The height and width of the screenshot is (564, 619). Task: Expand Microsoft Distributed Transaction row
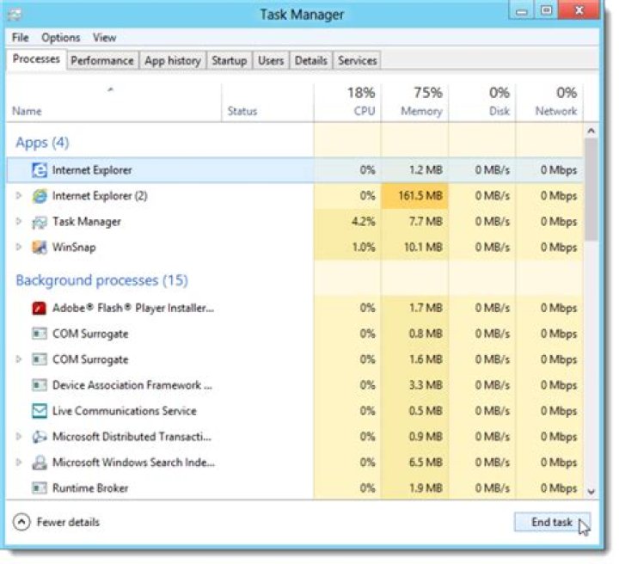pyautogui.click(x=18, y=436)
